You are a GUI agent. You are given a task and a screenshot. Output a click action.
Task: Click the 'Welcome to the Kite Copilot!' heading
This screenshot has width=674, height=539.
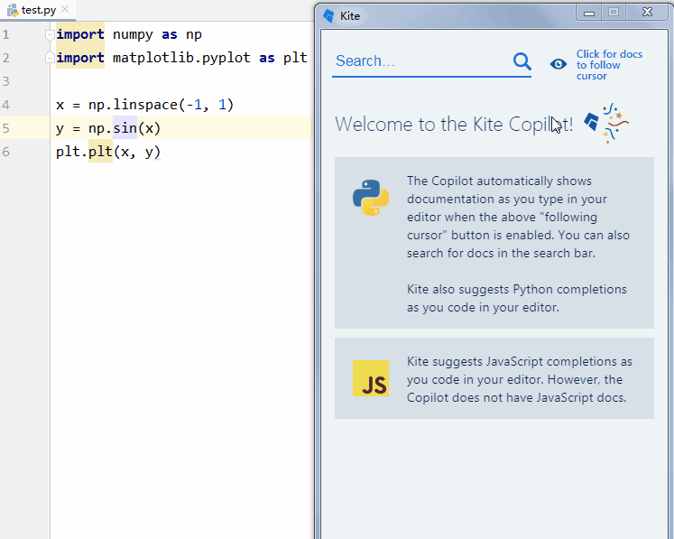[454, 125]
